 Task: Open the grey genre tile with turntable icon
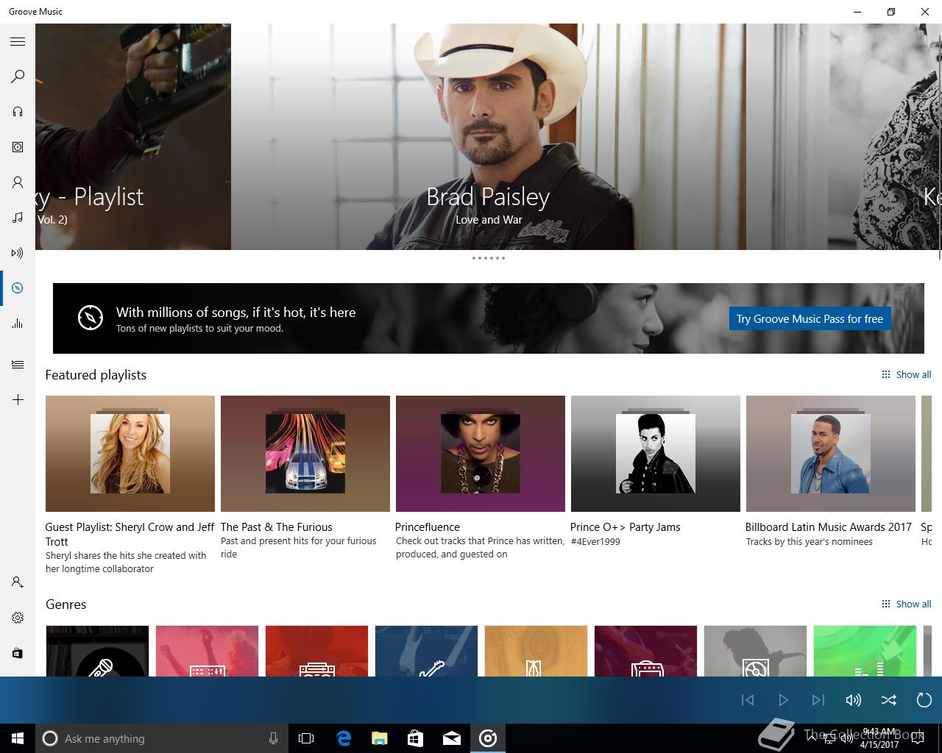click(755, 651)
